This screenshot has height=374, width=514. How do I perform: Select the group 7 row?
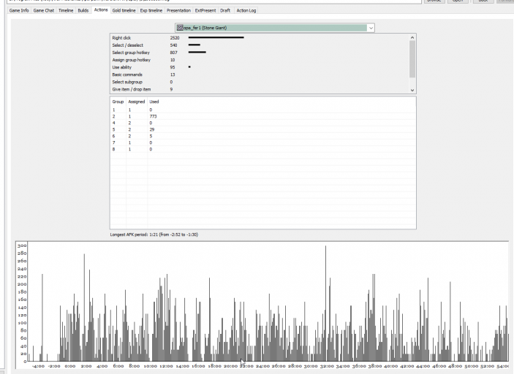tap(263, 142)
